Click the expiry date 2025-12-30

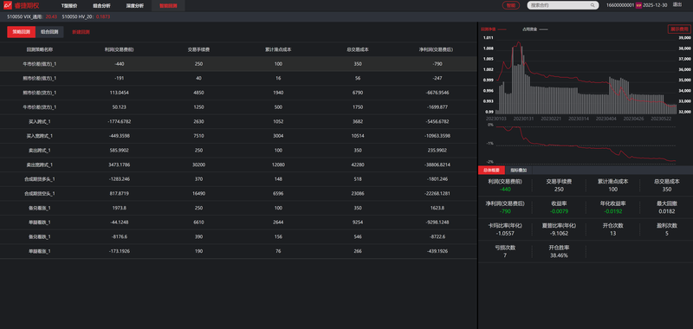point(655,5)
